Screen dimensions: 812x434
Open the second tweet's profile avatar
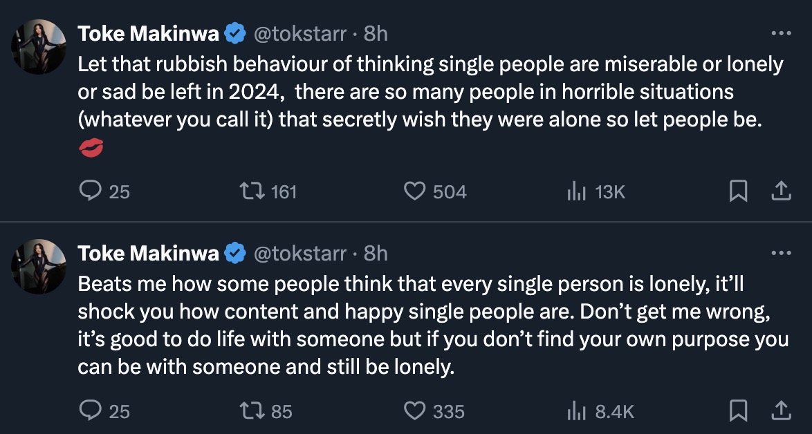tap(38, 267)
